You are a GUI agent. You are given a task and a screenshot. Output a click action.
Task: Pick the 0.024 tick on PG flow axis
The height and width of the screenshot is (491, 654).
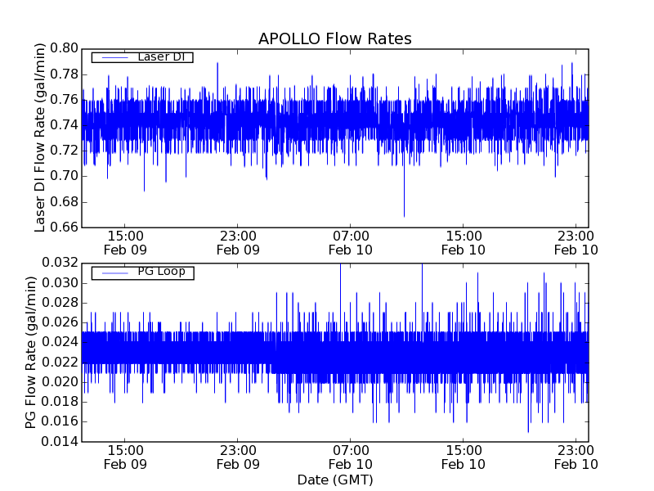(x=60, y=342)
